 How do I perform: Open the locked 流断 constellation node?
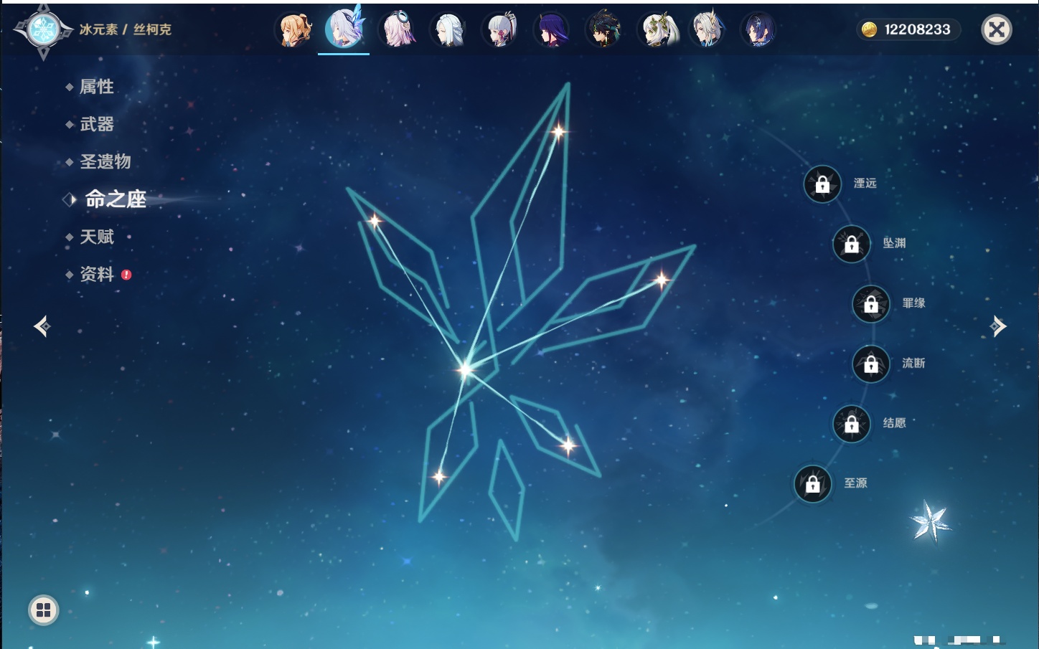click(x=871, y=364)
